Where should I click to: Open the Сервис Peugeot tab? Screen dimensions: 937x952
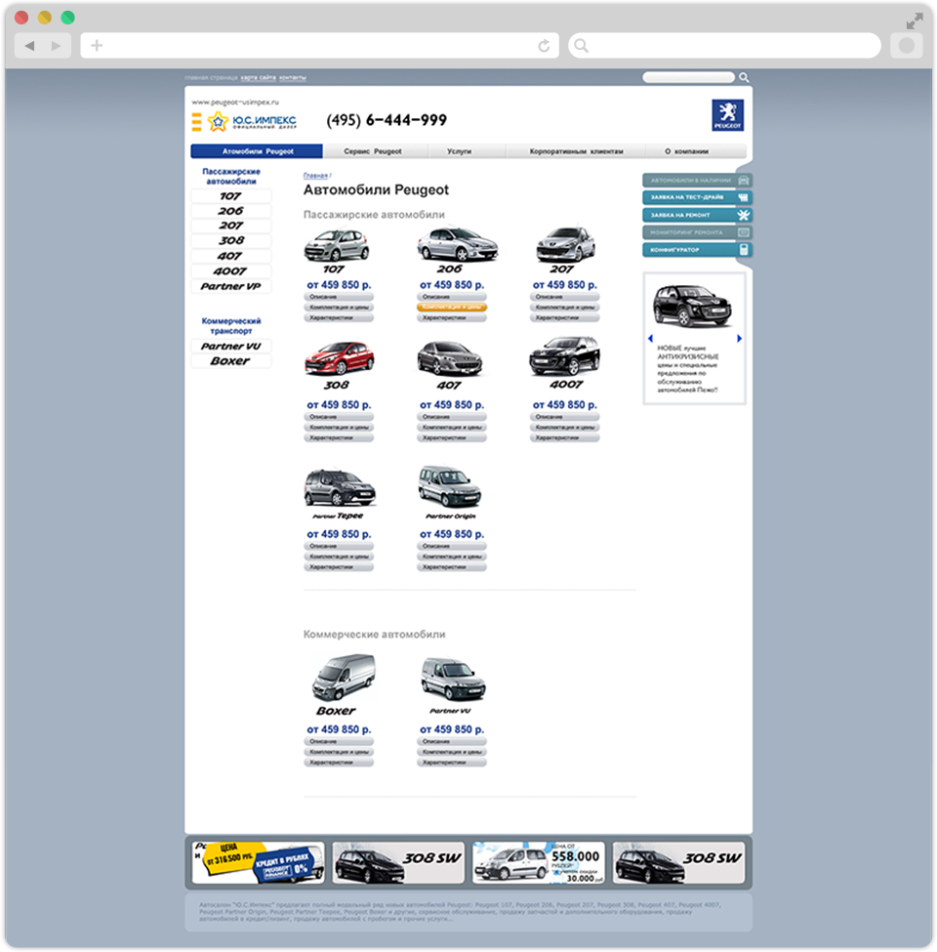pos(373,151)
